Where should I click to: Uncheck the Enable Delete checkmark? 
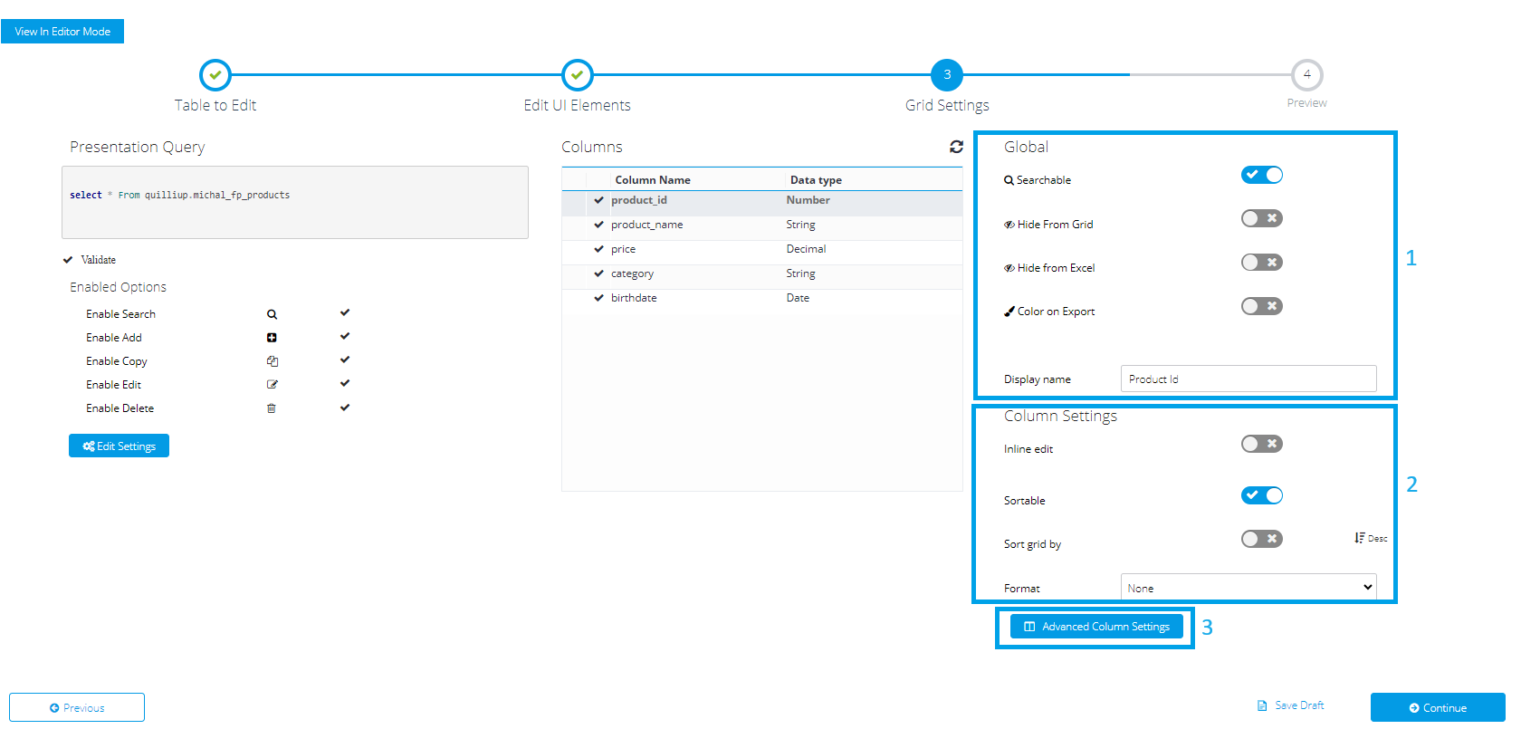click(345, 408)
